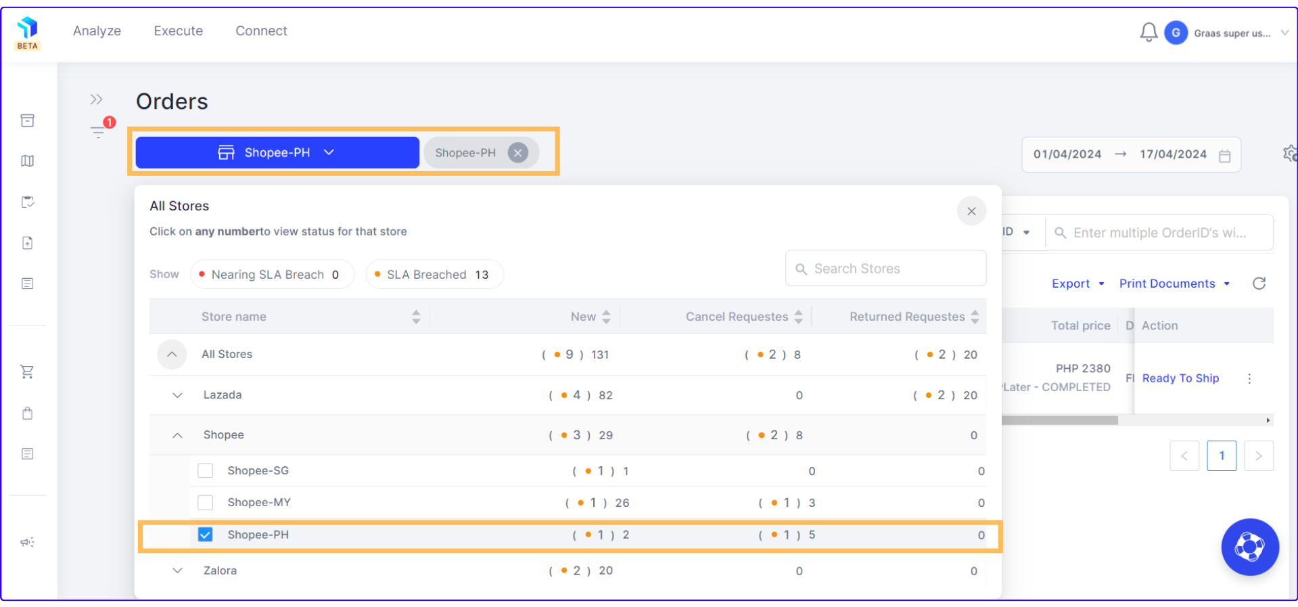
Task: Open the list sidebar icon above divider
Action: pos(28,284)
